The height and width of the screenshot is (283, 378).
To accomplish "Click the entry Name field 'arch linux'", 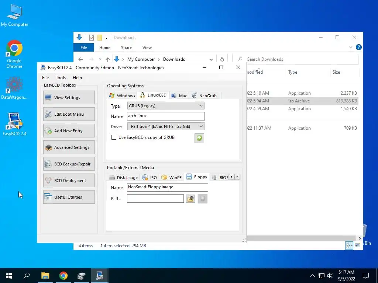I will [166, 116].
